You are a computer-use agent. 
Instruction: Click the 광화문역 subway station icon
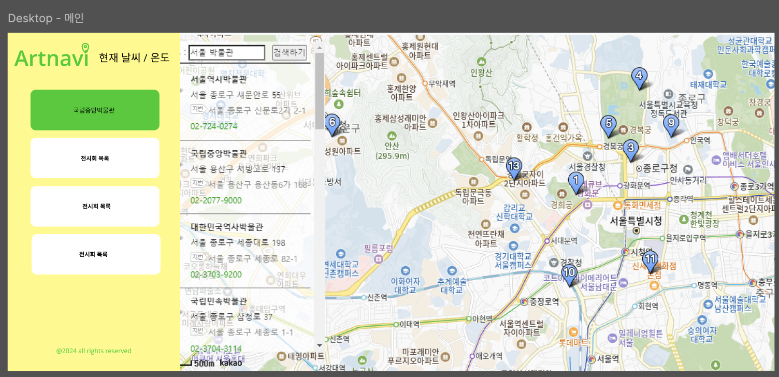[x=619, y=185]
